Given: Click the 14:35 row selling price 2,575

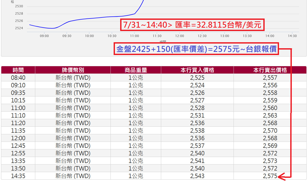Looking at the screenshot, I should [270, 176].
